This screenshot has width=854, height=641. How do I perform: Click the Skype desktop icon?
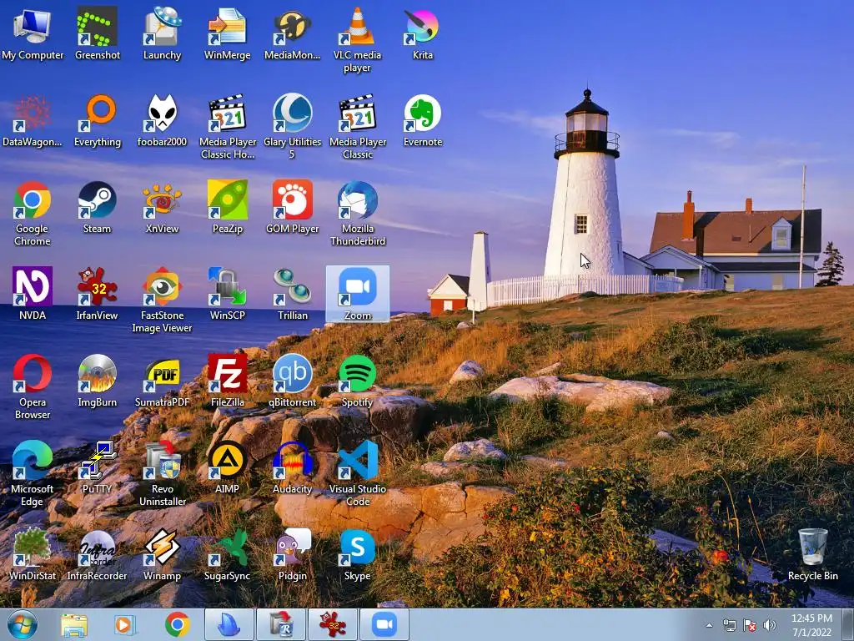tap(357, 554)
